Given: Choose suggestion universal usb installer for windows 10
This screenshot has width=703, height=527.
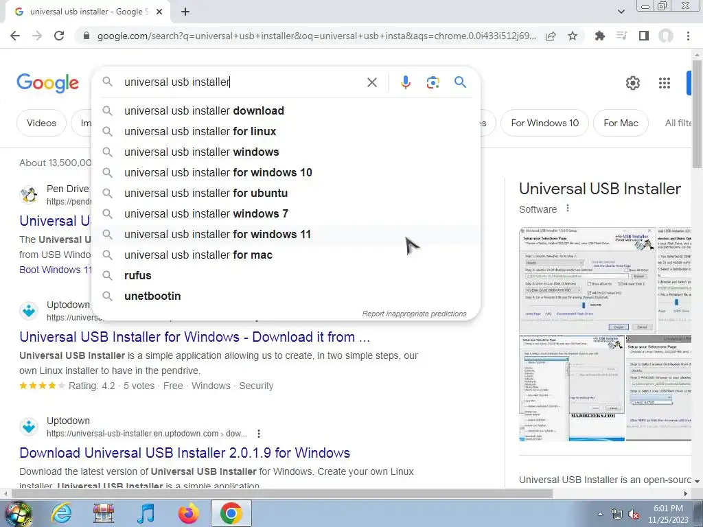Looking at the screenshot, I should point(286,172).
